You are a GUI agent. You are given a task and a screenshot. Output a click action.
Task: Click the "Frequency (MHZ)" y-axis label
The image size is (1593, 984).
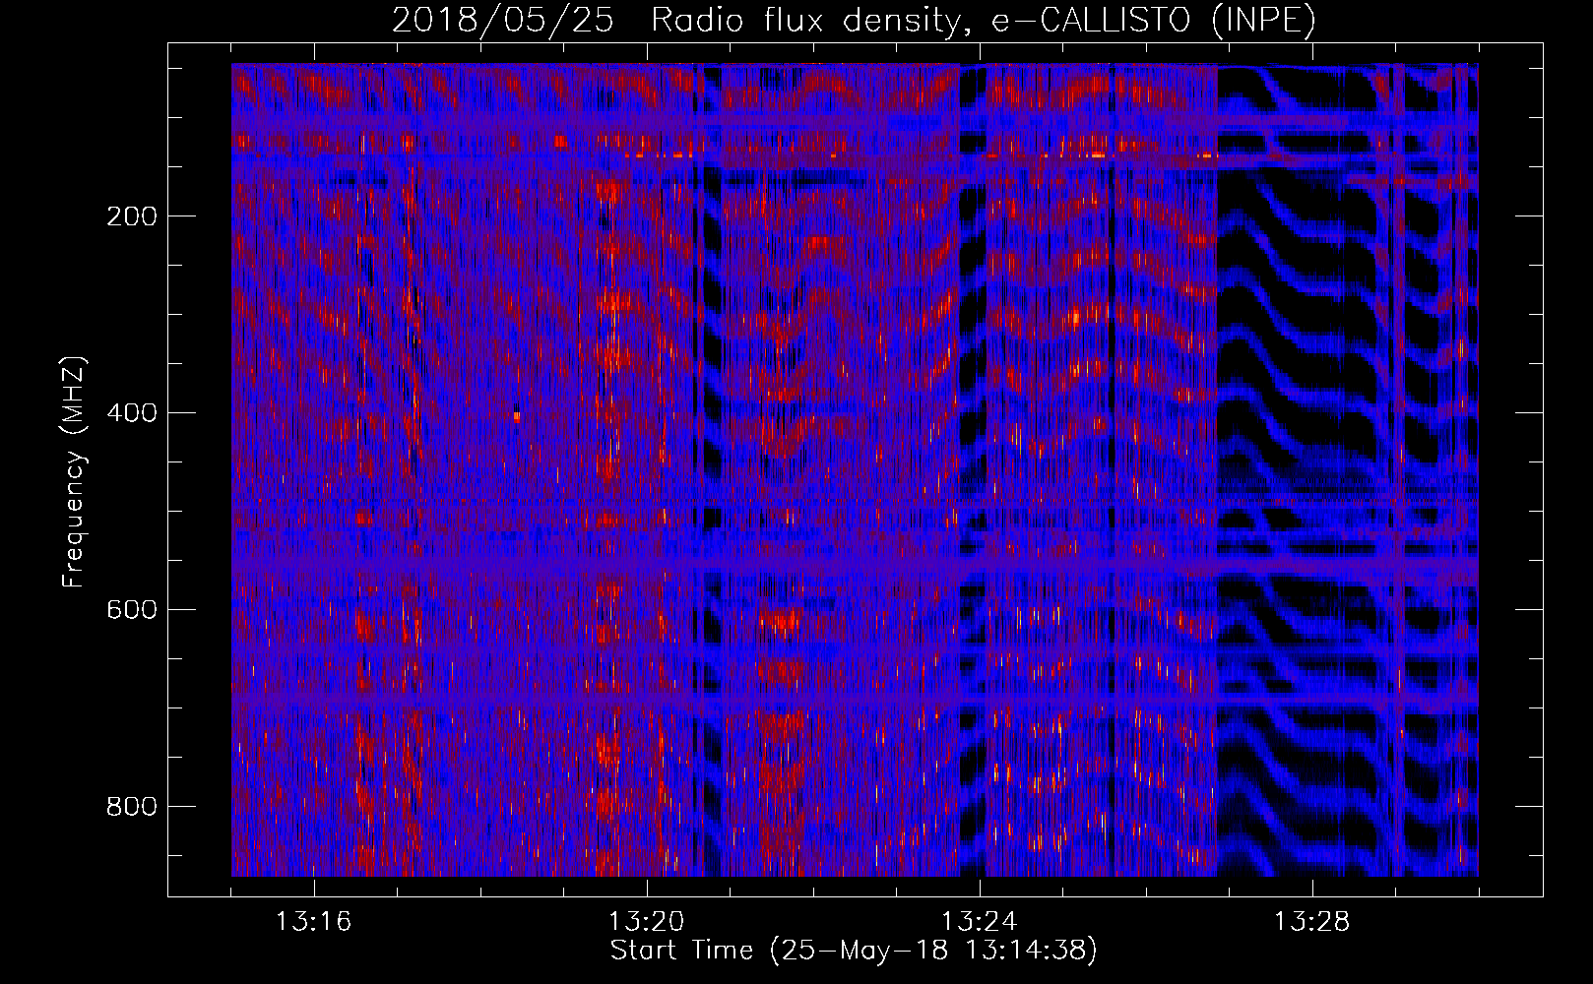coord(74,471)
